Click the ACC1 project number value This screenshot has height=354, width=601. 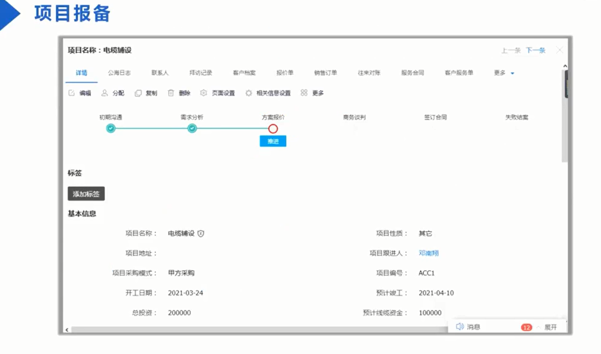(x=426, y=273)
